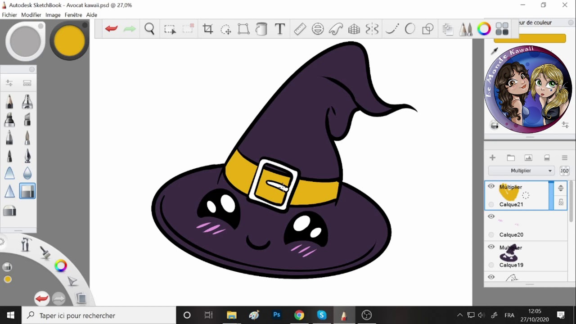Choose the Soft Eraser at palette bottom
This screenshot has width=576, height=324.
(x=9, y=211)
